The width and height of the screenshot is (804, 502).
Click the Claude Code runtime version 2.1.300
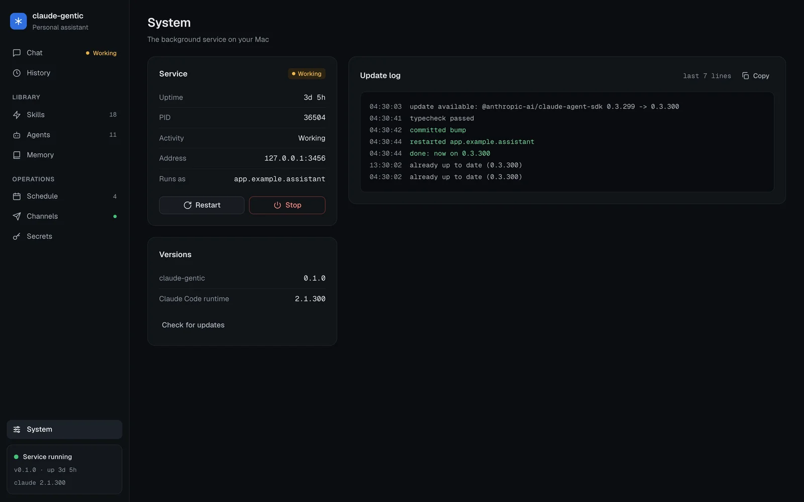click(310, 299)
